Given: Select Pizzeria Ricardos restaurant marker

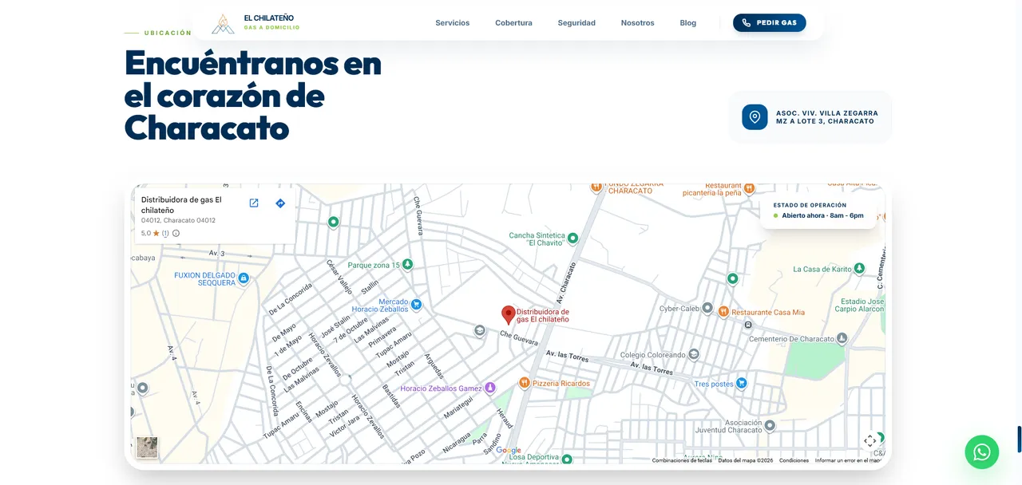Looking at the screenshot, I should pyautogui.click(x=525, y=384).
